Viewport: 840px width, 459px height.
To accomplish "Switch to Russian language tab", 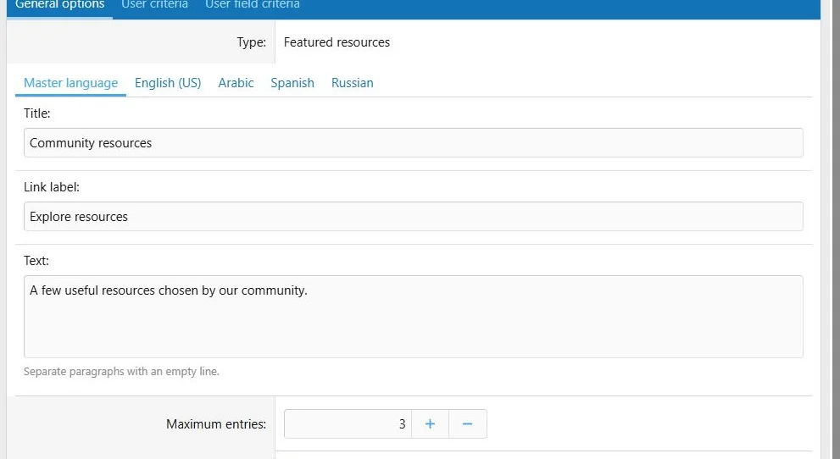I will tap(353, 84).
